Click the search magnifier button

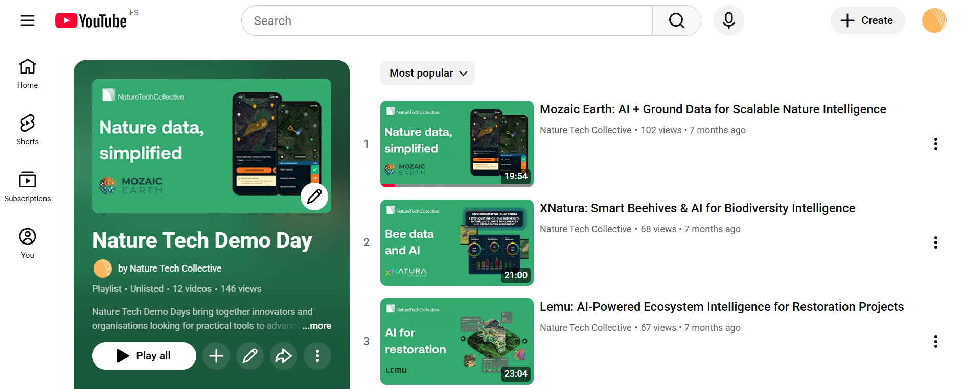tap(676, 20)
